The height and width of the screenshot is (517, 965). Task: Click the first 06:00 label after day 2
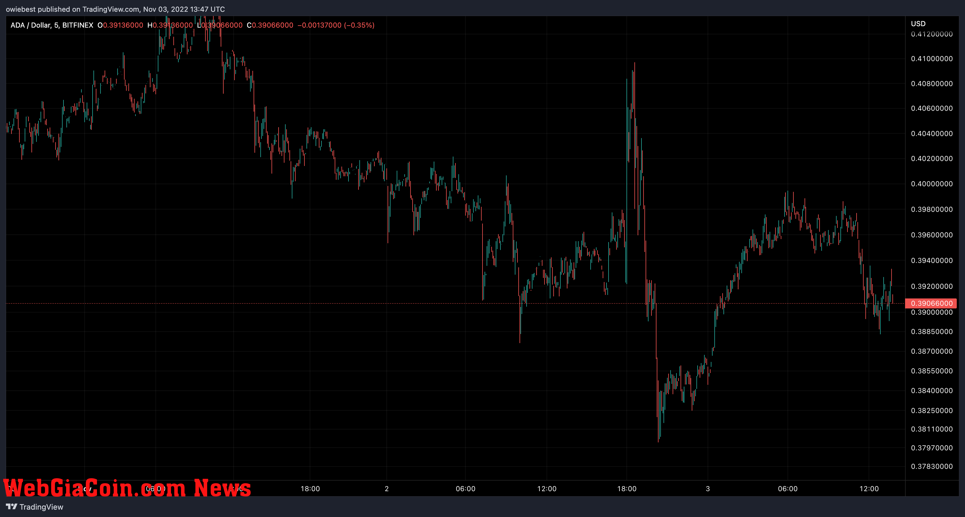tap(465, 489)
